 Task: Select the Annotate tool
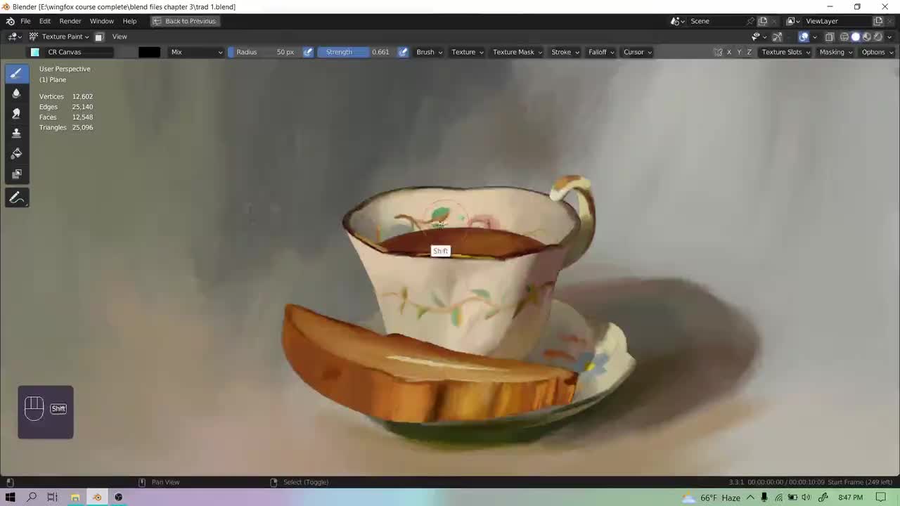pos(16,198)
